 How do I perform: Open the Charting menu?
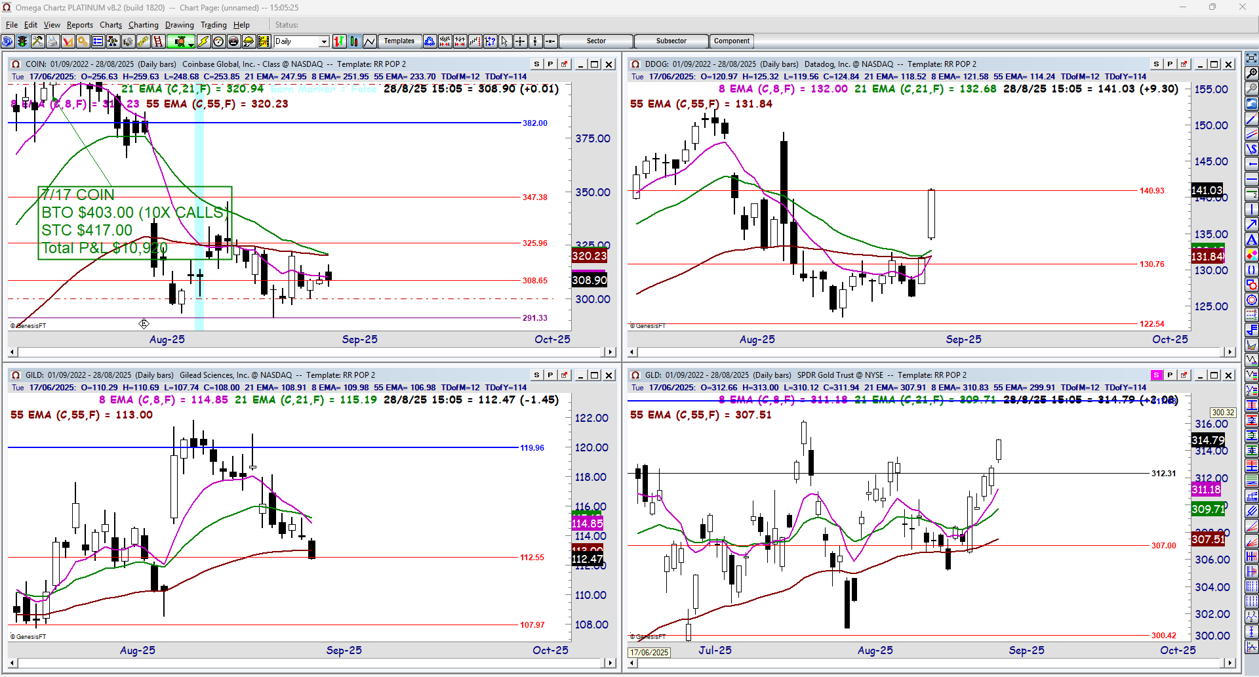[144, 25]
